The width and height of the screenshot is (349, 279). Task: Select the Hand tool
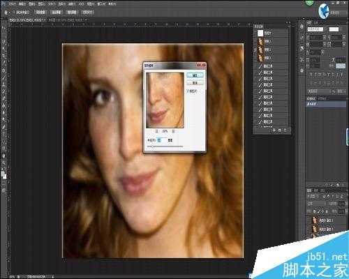3,156
